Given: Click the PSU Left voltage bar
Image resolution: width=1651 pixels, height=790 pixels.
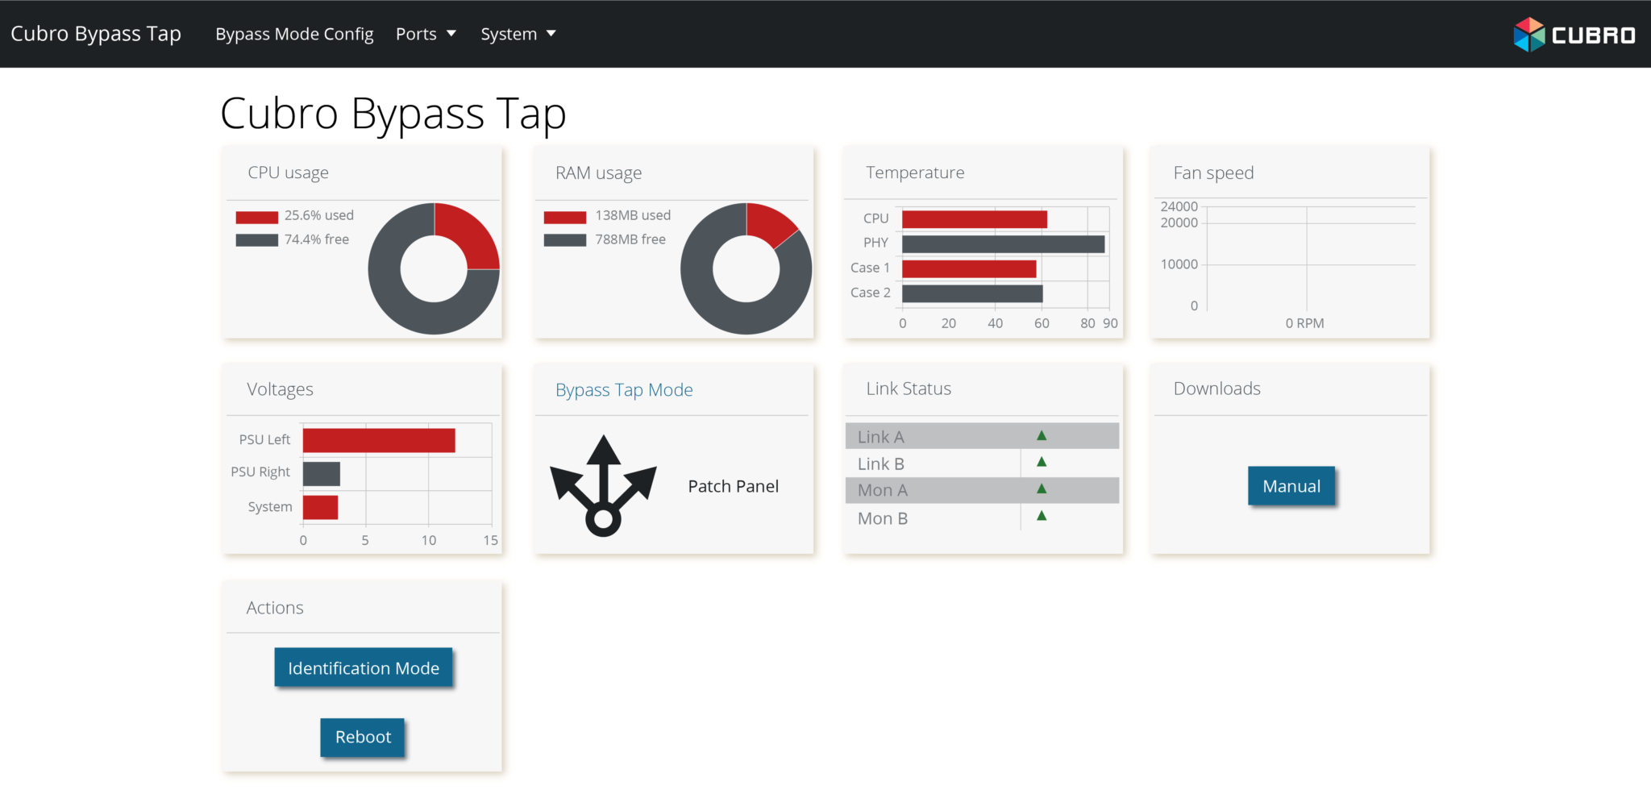Looking at the screenshot, I should [x=379, y=440].
